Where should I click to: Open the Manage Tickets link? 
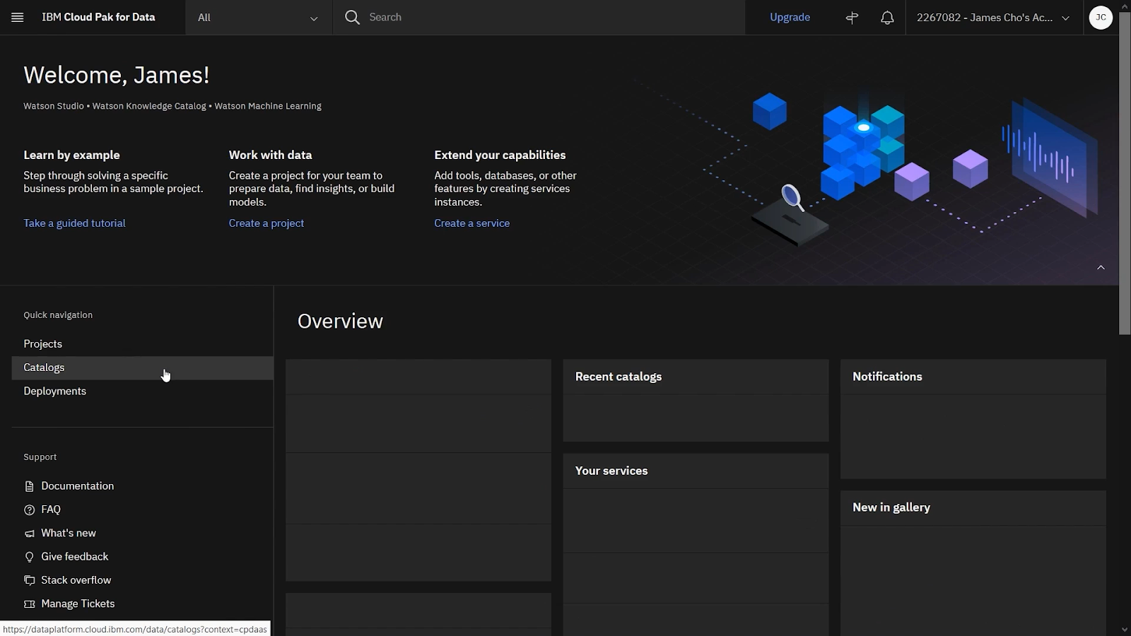pos(78,603)
